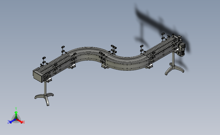Click the red X axis arrow of the triad
Image resolution: width=220 pixels, height=135 pixels.
(20, 121)
